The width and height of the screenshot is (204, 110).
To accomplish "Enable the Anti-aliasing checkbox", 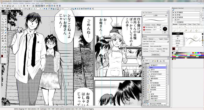I will point(143,32).
